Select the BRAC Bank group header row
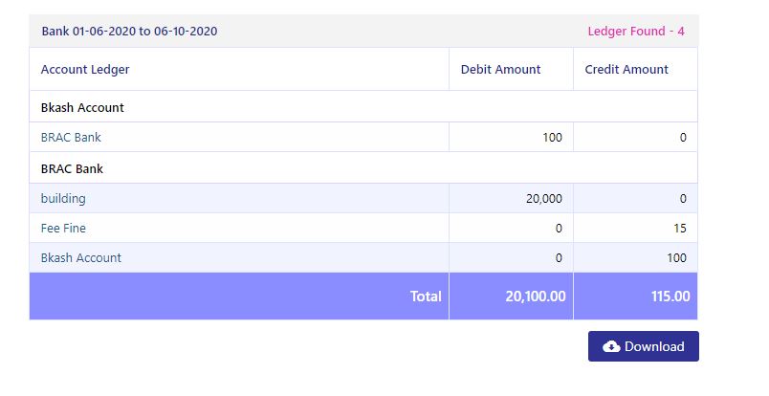 click(x=72, y=169)
